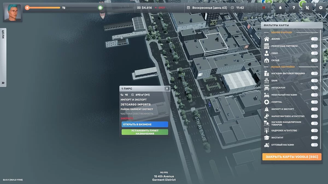
Task: Click the orange energy sun icon
Action: (27, 8)
